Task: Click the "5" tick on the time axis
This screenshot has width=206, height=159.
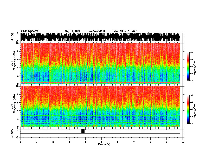Action: tap(102, 142)
